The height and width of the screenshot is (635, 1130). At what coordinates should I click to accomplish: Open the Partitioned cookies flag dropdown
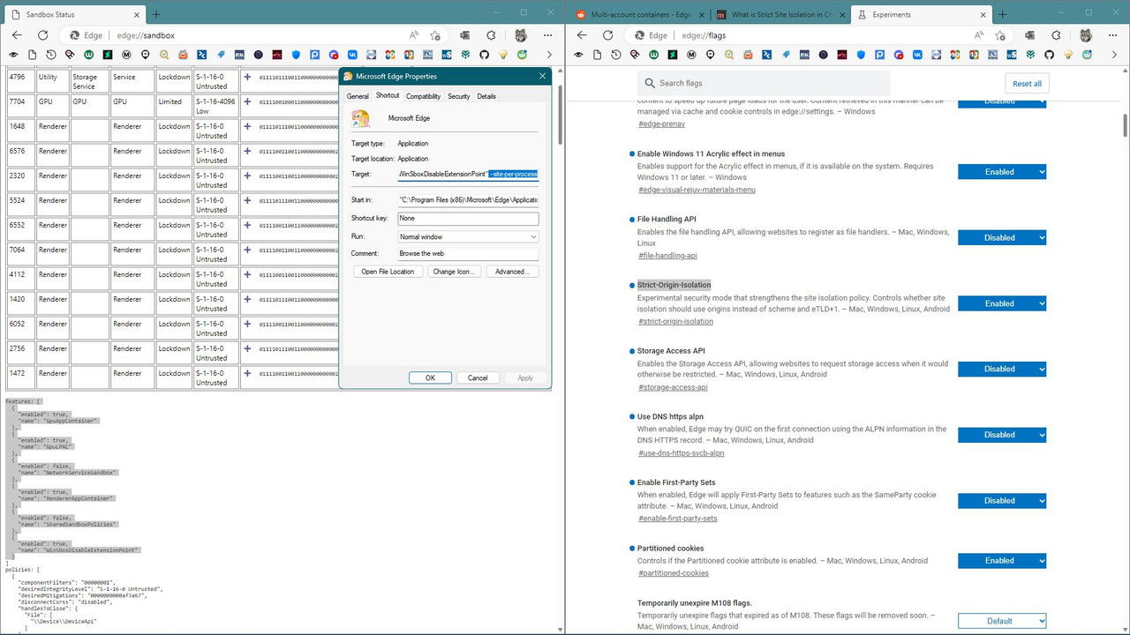(1002, 560)
